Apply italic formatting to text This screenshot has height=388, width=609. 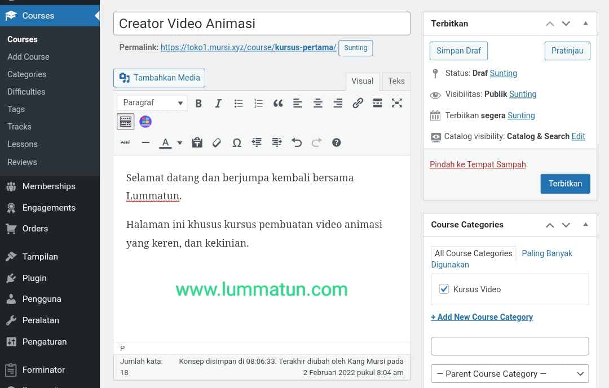pos(218,103)
